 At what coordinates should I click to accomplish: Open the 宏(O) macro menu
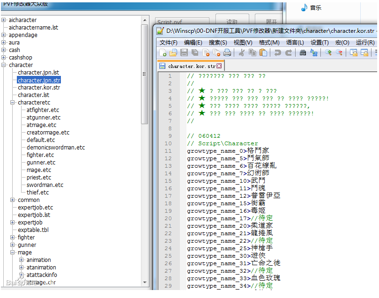click(x=342, y=43)
